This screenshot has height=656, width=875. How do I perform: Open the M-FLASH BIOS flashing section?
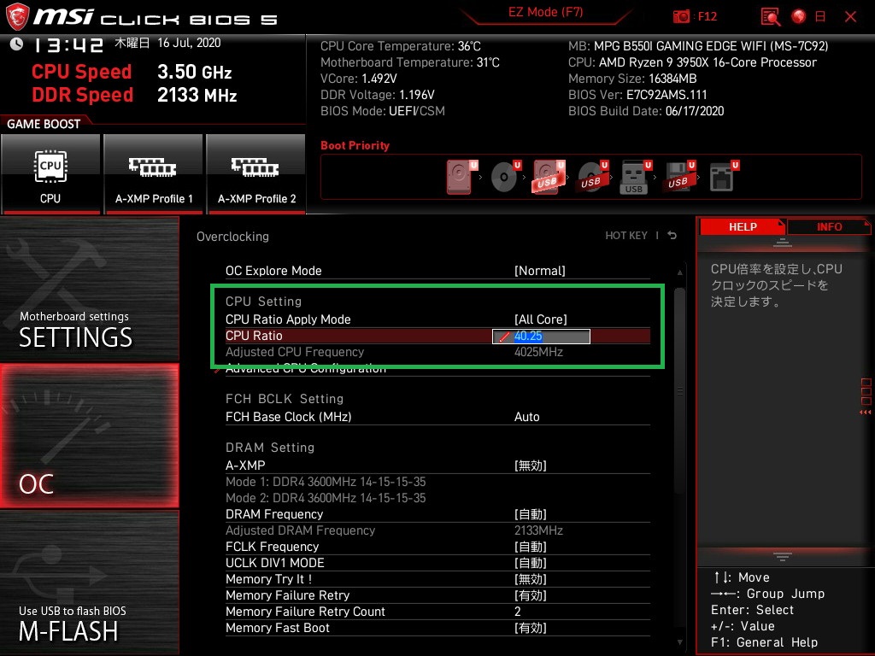point(89,582)
